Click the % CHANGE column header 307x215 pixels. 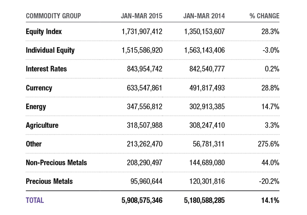[264, 16]
